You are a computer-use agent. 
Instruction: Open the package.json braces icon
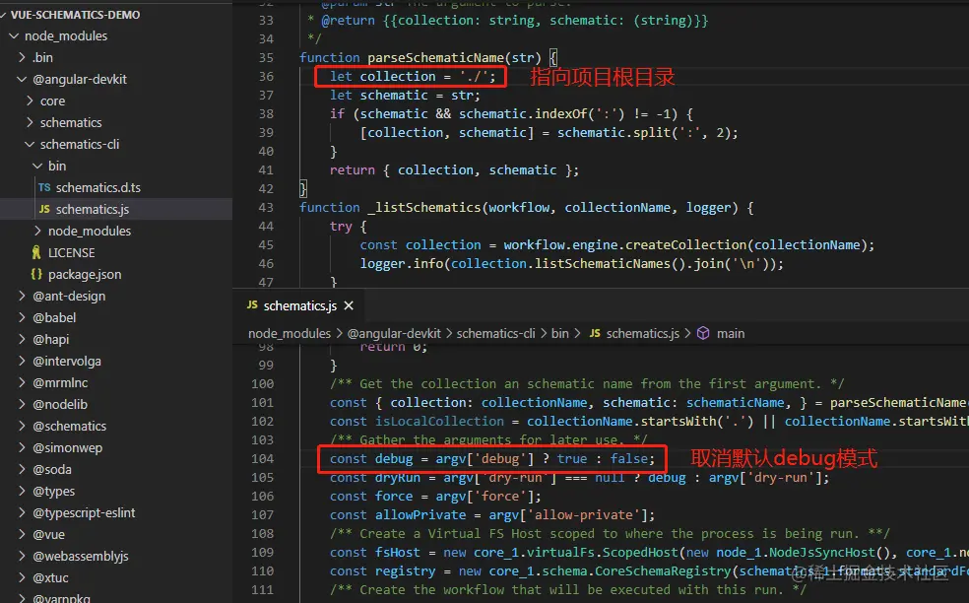(36, 274)
